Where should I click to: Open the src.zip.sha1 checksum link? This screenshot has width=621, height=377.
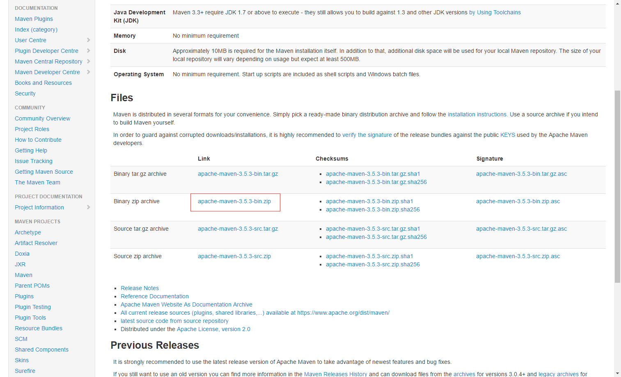click(369, 256)
